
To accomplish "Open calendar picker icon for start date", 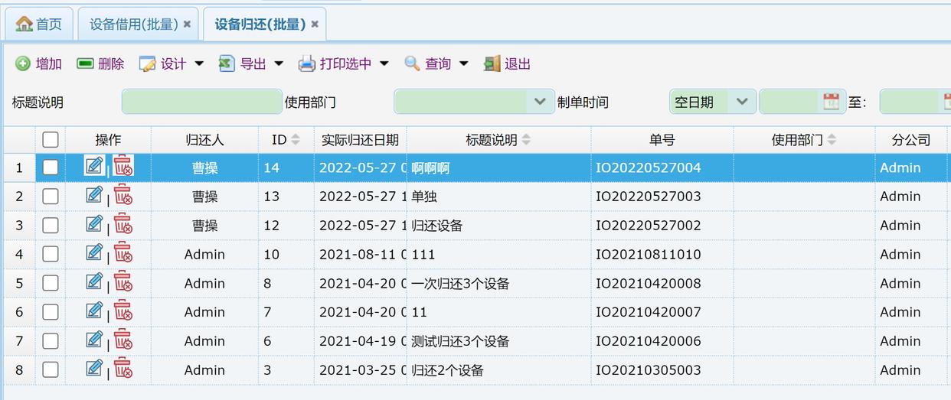I will coord(831,102).
